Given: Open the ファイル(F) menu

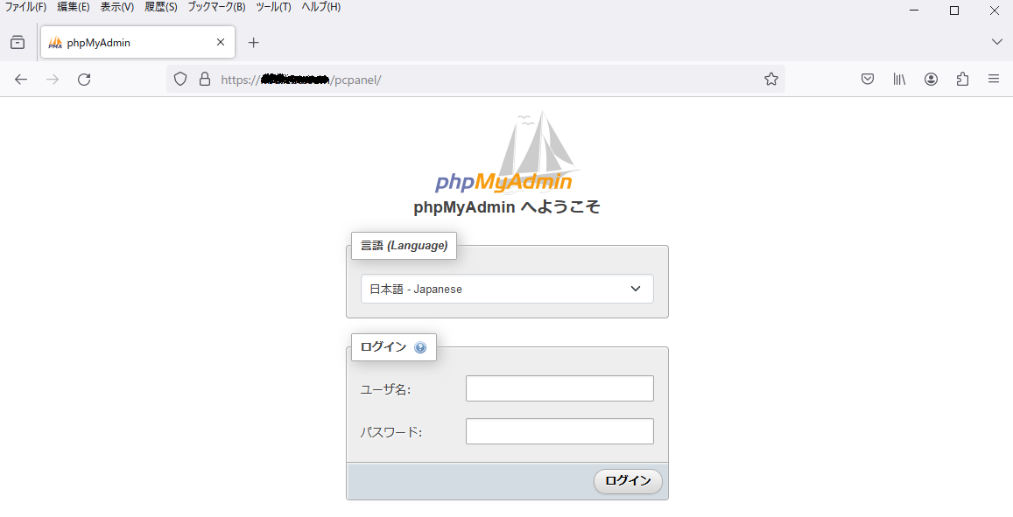Looking at the screenshot, I should click(x=26, y=7).
